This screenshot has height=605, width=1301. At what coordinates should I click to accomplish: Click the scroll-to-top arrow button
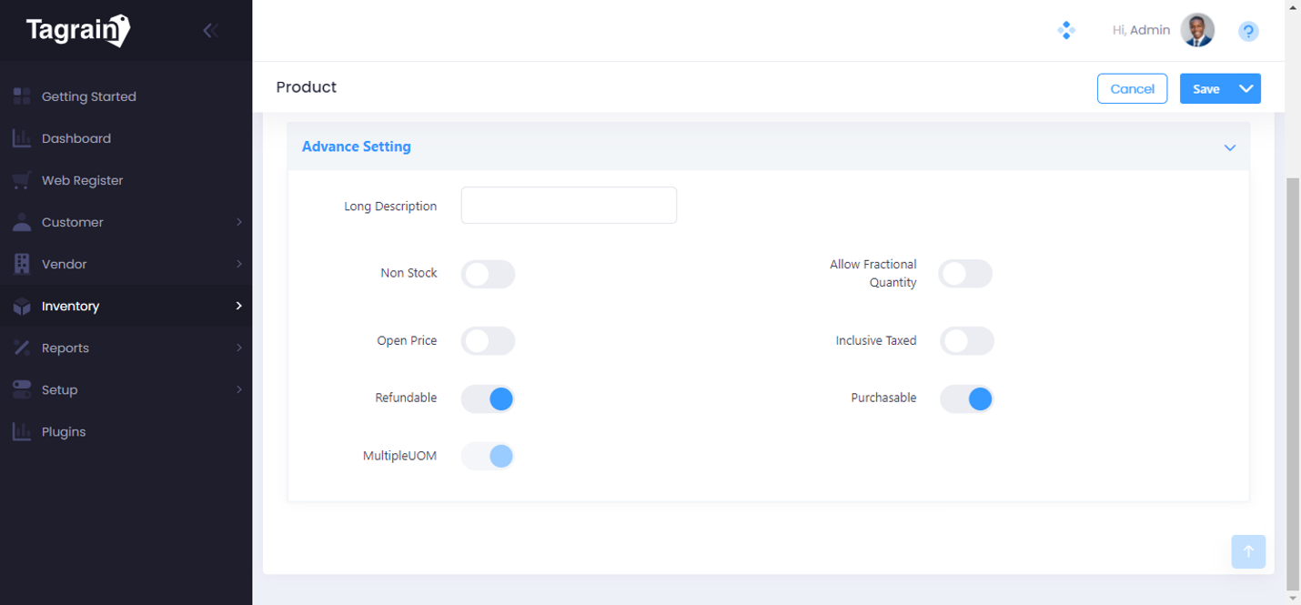(x=1248, y=551)
